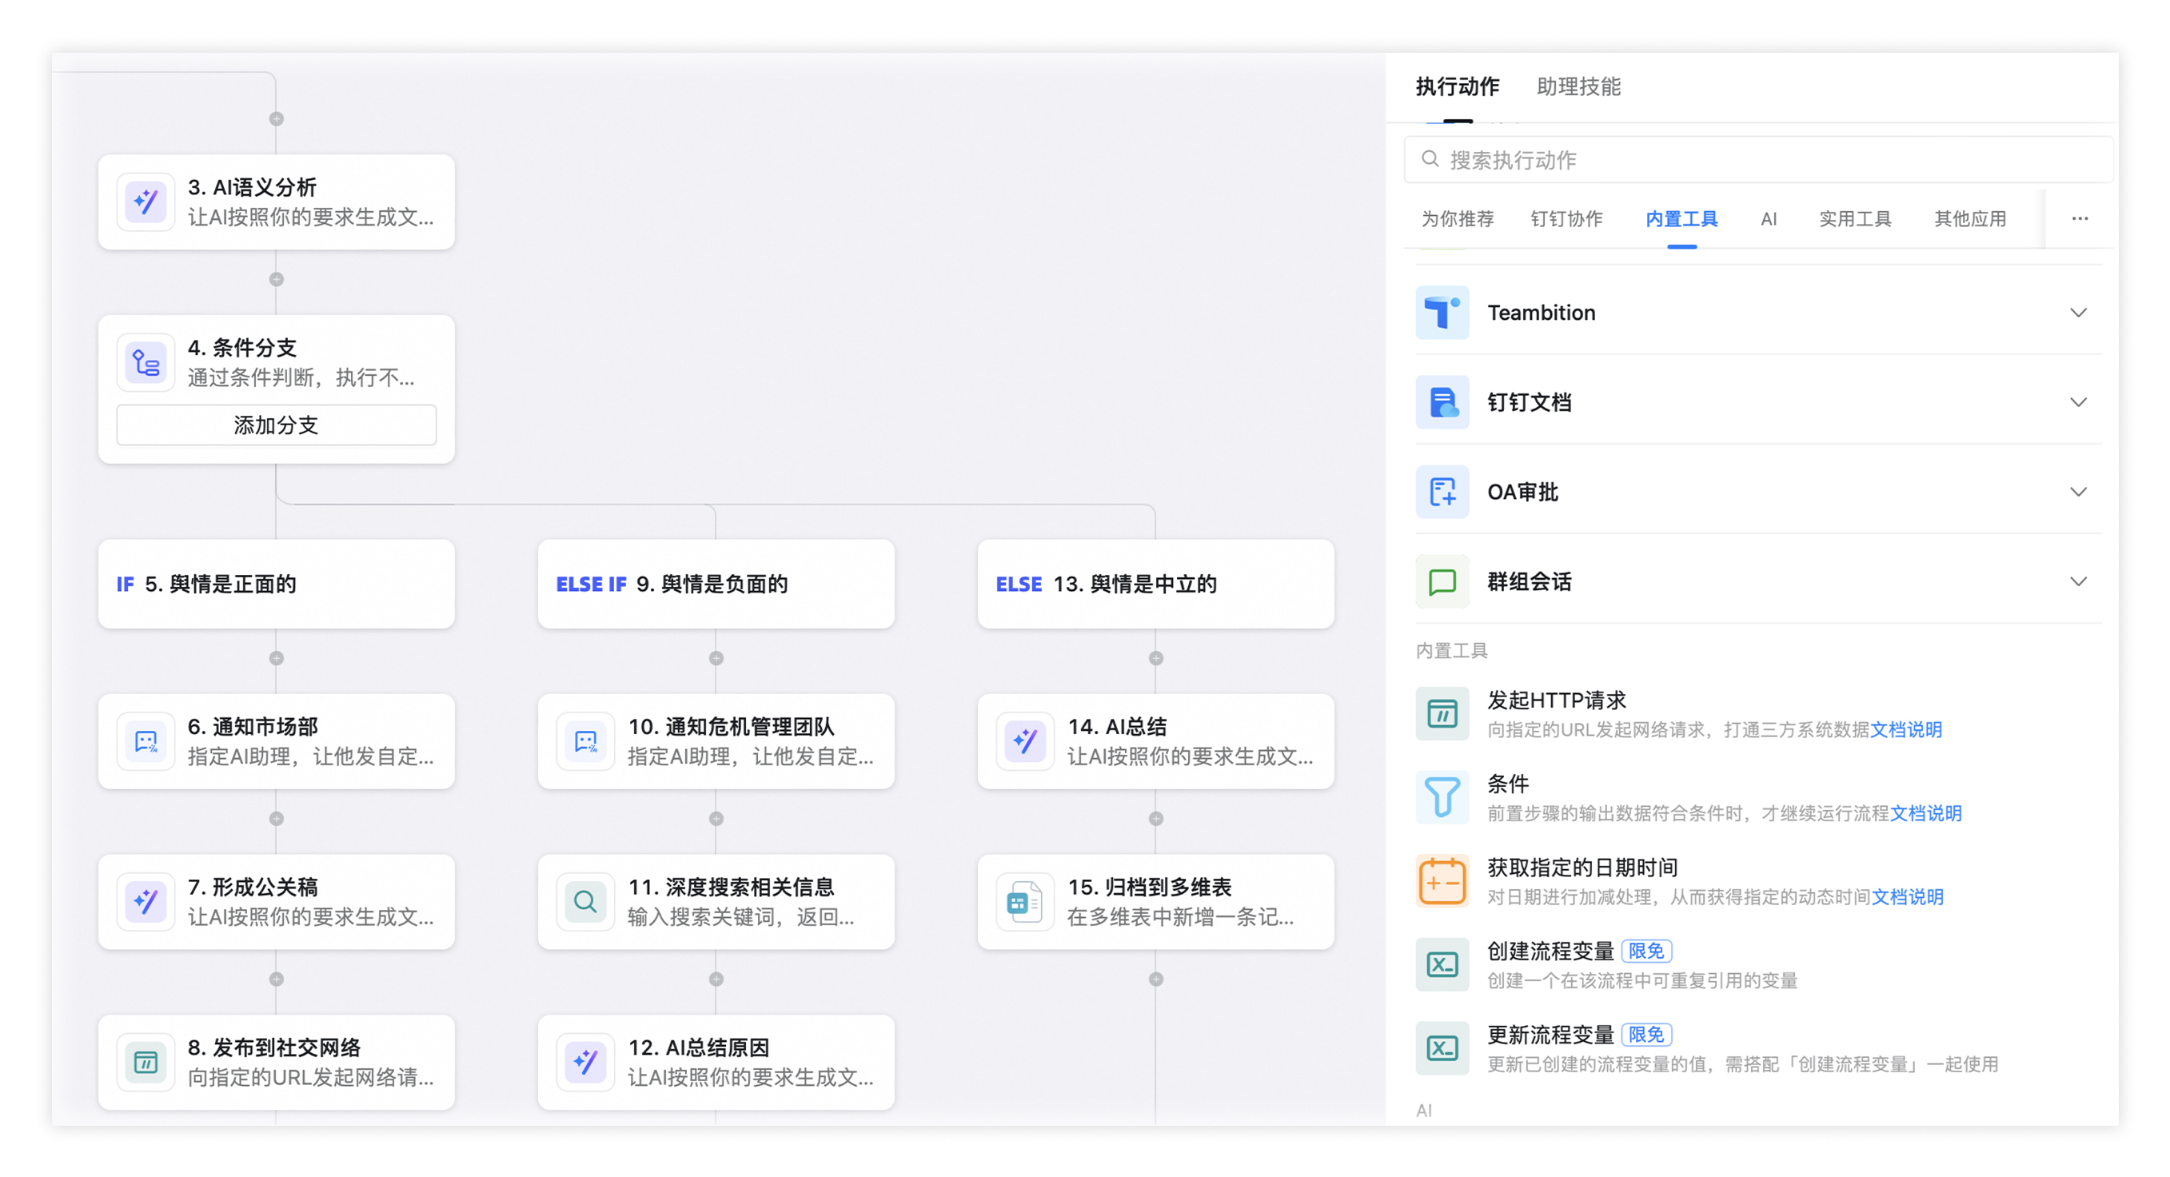Select the 发起HTTP请求 action icon
Screen dimensions: 2170x1177
pos(1442,715)
